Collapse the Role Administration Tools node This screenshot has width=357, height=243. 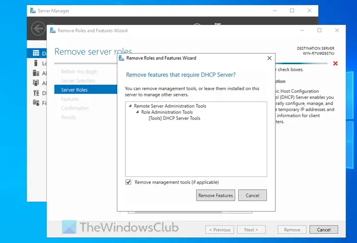pos(138,112)
